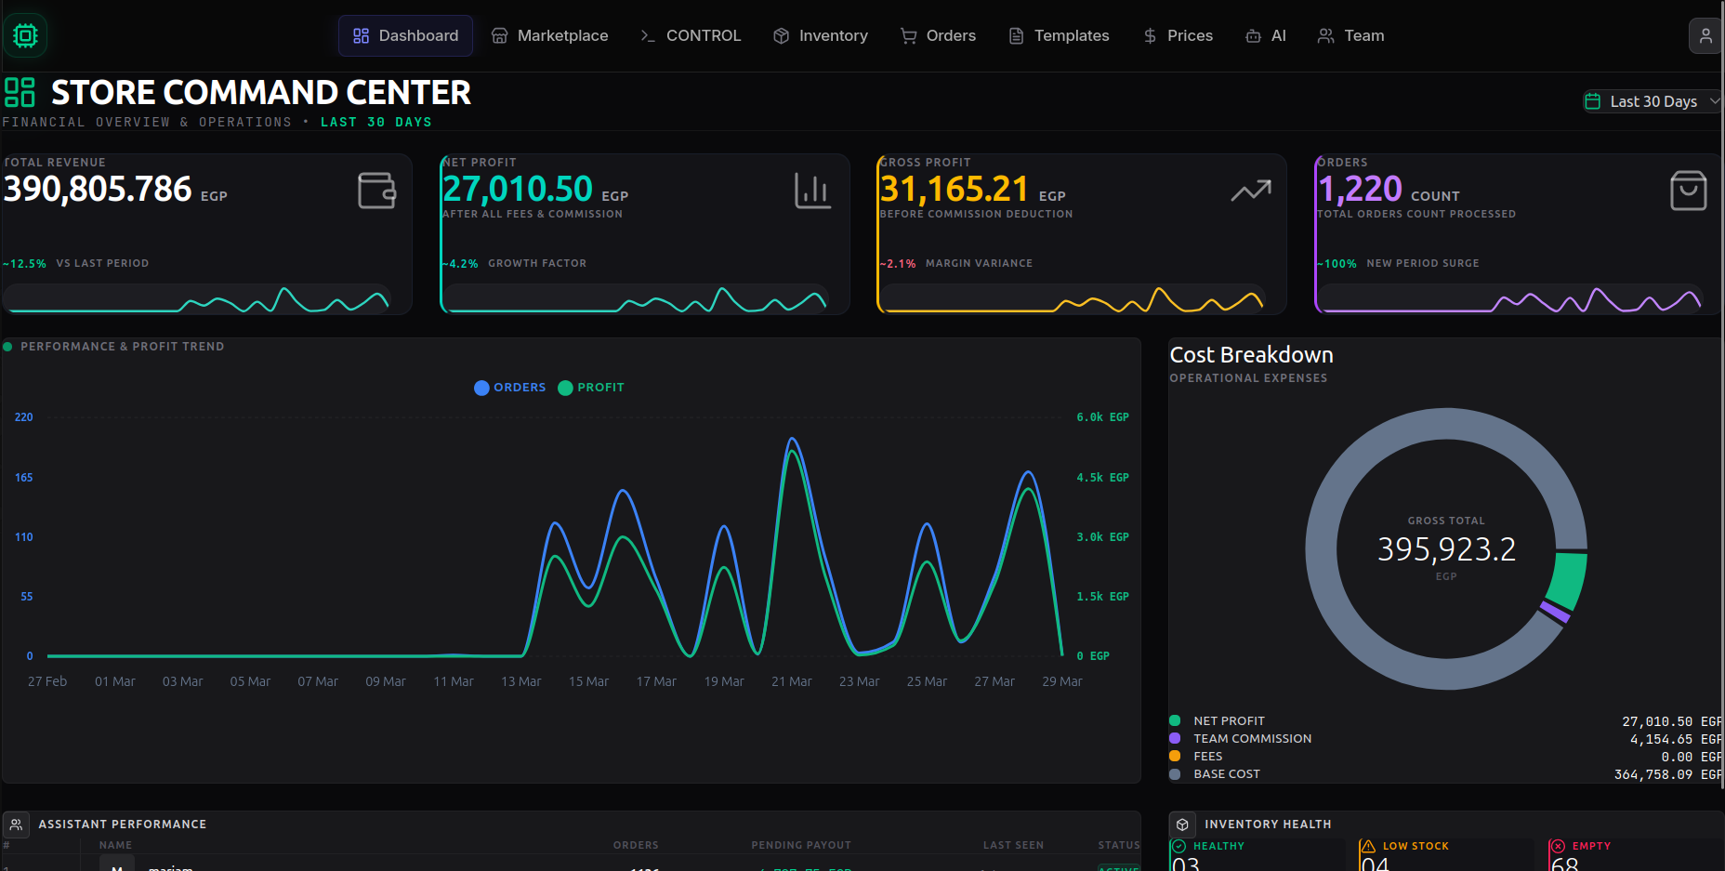Click the trend arrow icon on Gross Profit card
Screen dimensions: 1725x871
[1251, 191]
